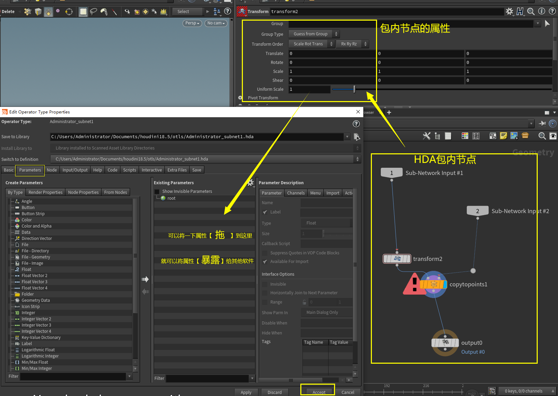Screen dimensions: 558x396
Task: Expand the Pivot Transform section
Action: point(240,98)
